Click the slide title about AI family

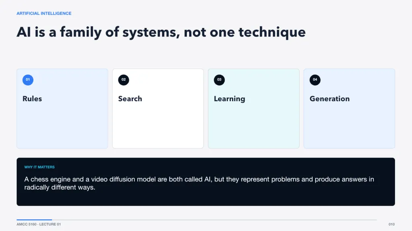pyautogui.click(x=161, y=32)
